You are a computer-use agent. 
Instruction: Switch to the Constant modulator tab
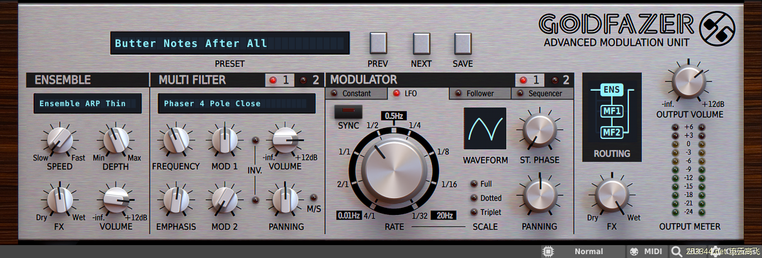356,93
